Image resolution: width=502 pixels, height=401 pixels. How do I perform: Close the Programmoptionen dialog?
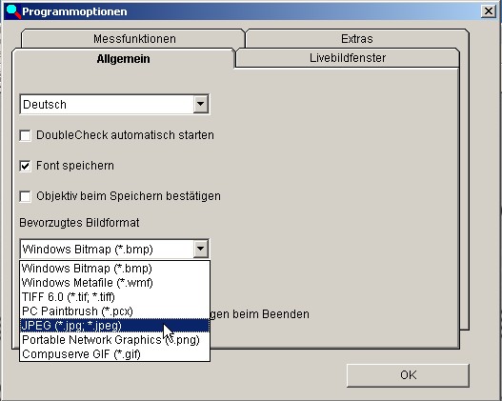(x=489, y=11)
